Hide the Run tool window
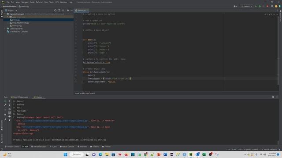The width and height of the screenshot is (282, 158). [277, 97]
